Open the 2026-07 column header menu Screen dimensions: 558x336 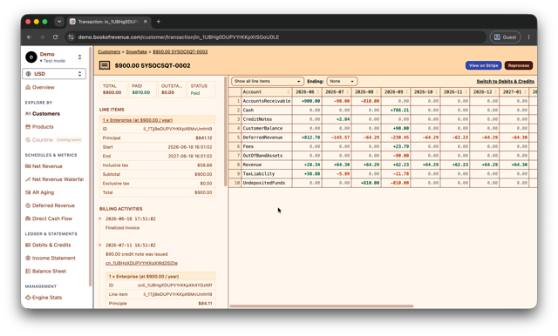347,92
